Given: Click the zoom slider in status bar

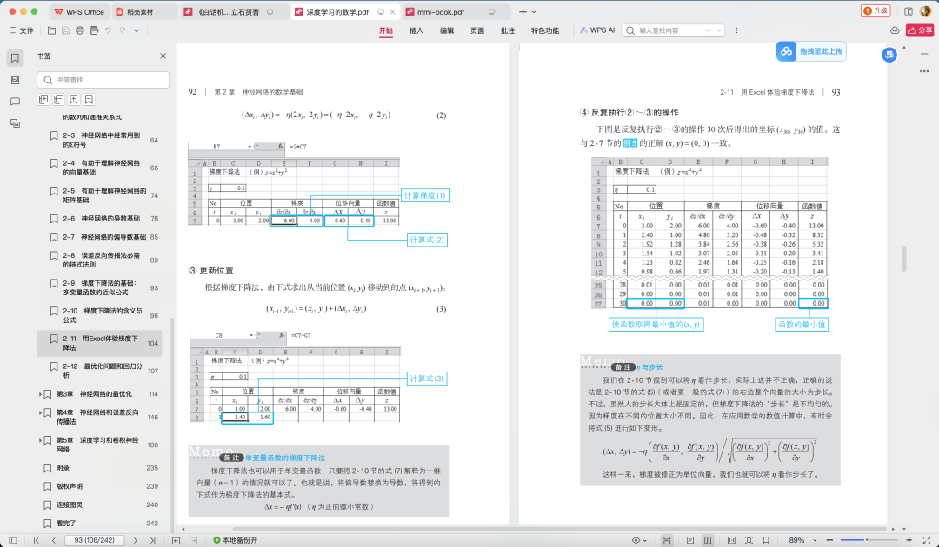Looking at the screenshot, I should point(867,540).
